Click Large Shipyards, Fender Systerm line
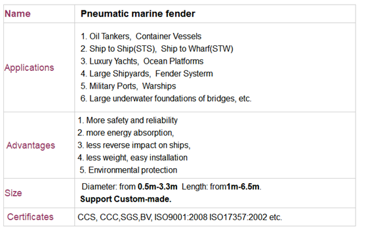 (x=146, y=74)
